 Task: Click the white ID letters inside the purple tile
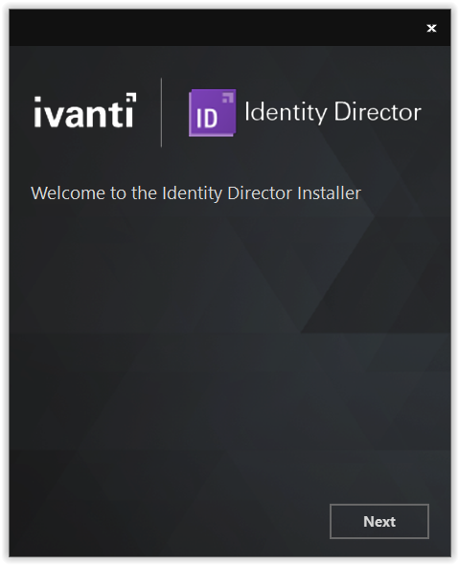[x=207, y=118]
